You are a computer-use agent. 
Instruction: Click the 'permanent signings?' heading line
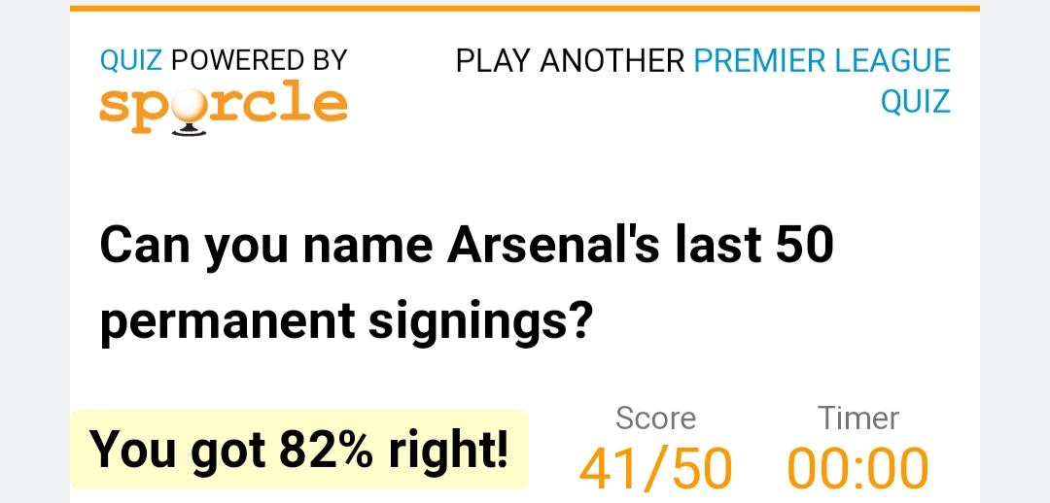(x=347, y=321)
